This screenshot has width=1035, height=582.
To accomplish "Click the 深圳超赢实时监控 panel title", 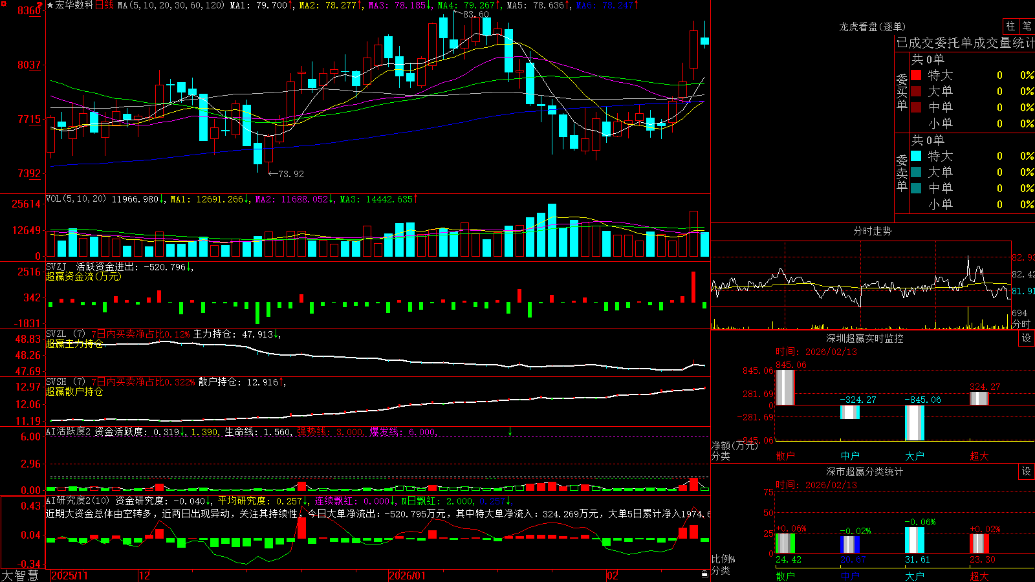I will point(864,338).
